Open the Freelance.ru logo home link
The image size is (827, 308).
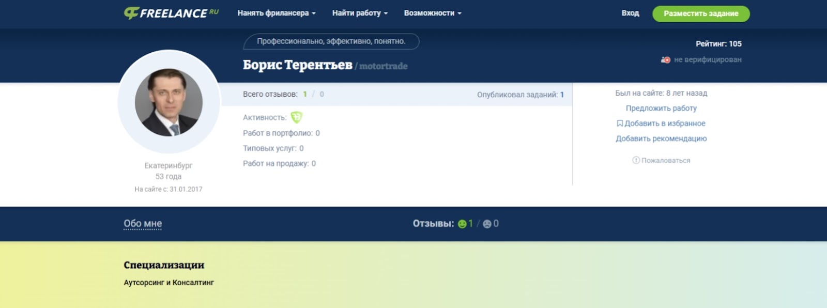tap(171, 13)
